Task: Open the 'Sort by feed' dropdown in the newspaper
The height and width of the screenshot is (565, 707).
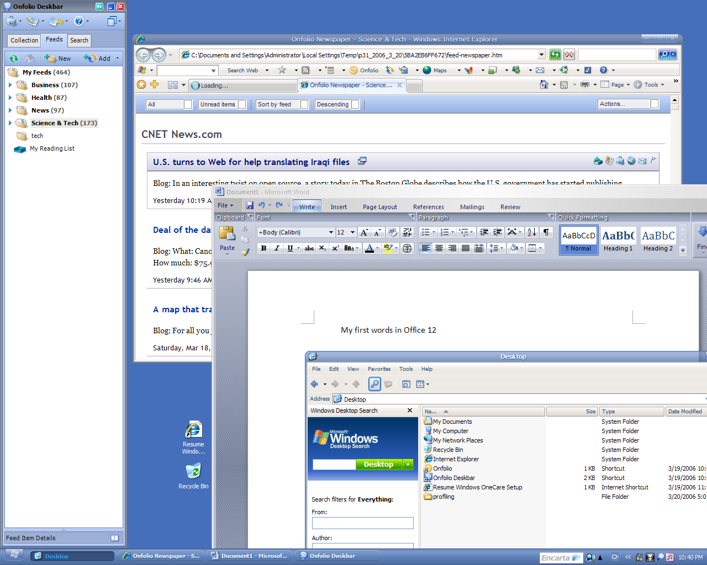Action: coord(304,104)
